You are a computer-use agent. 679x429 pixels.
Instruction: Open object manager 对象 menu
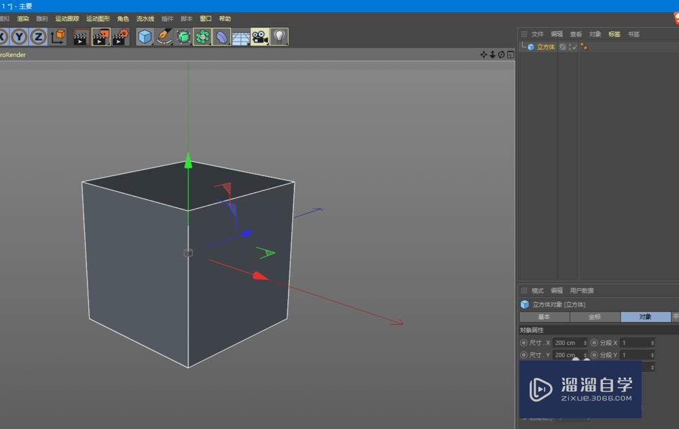[x=595, y=34]
